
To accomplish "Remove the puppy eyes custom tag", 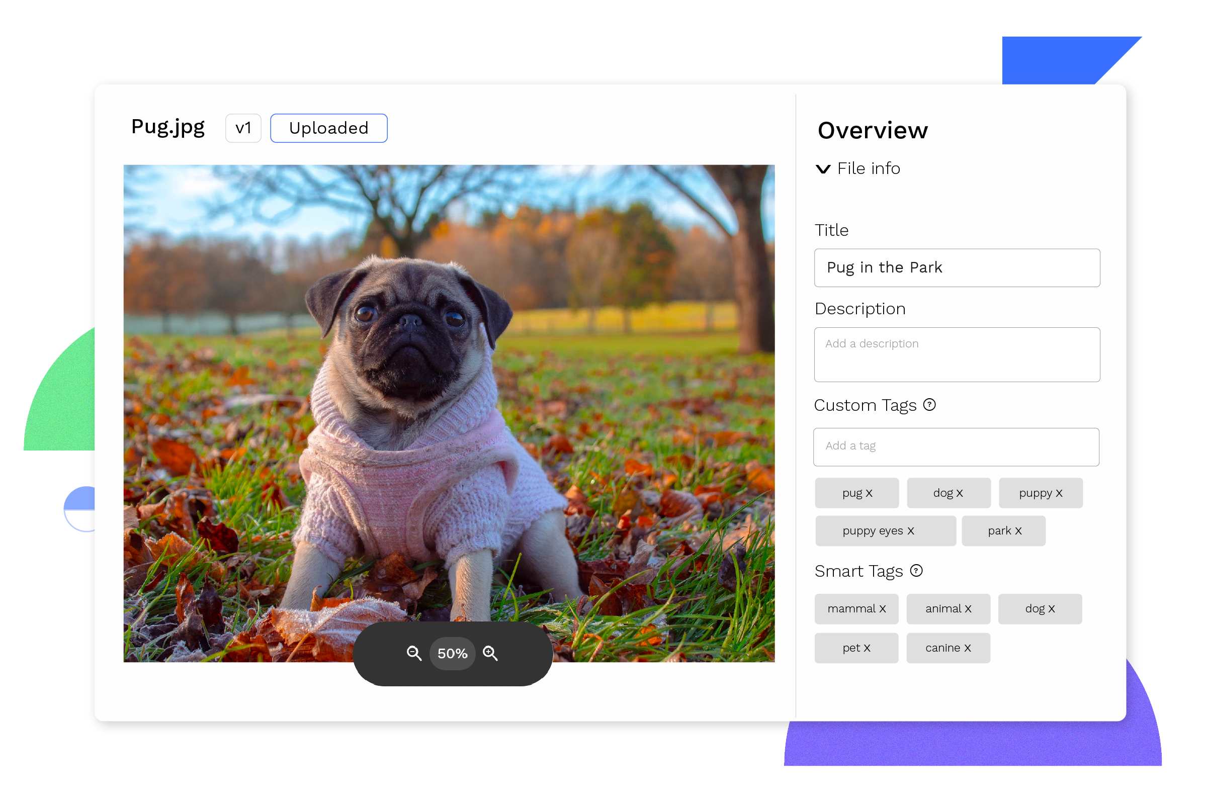I will [911, 531].
